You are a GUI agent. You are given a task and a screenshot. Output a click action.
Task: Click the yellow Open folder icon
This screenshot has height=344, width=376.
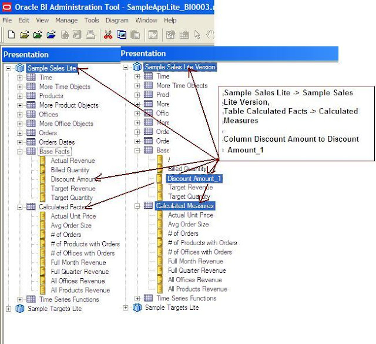(x=25, y=35)
